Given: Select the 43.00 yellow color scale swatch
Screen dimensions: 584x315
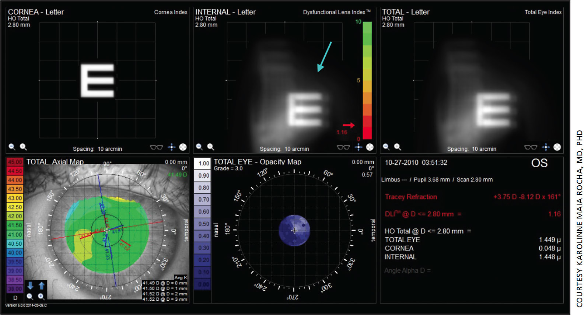Looking at the screenshot, I should 15,198.
